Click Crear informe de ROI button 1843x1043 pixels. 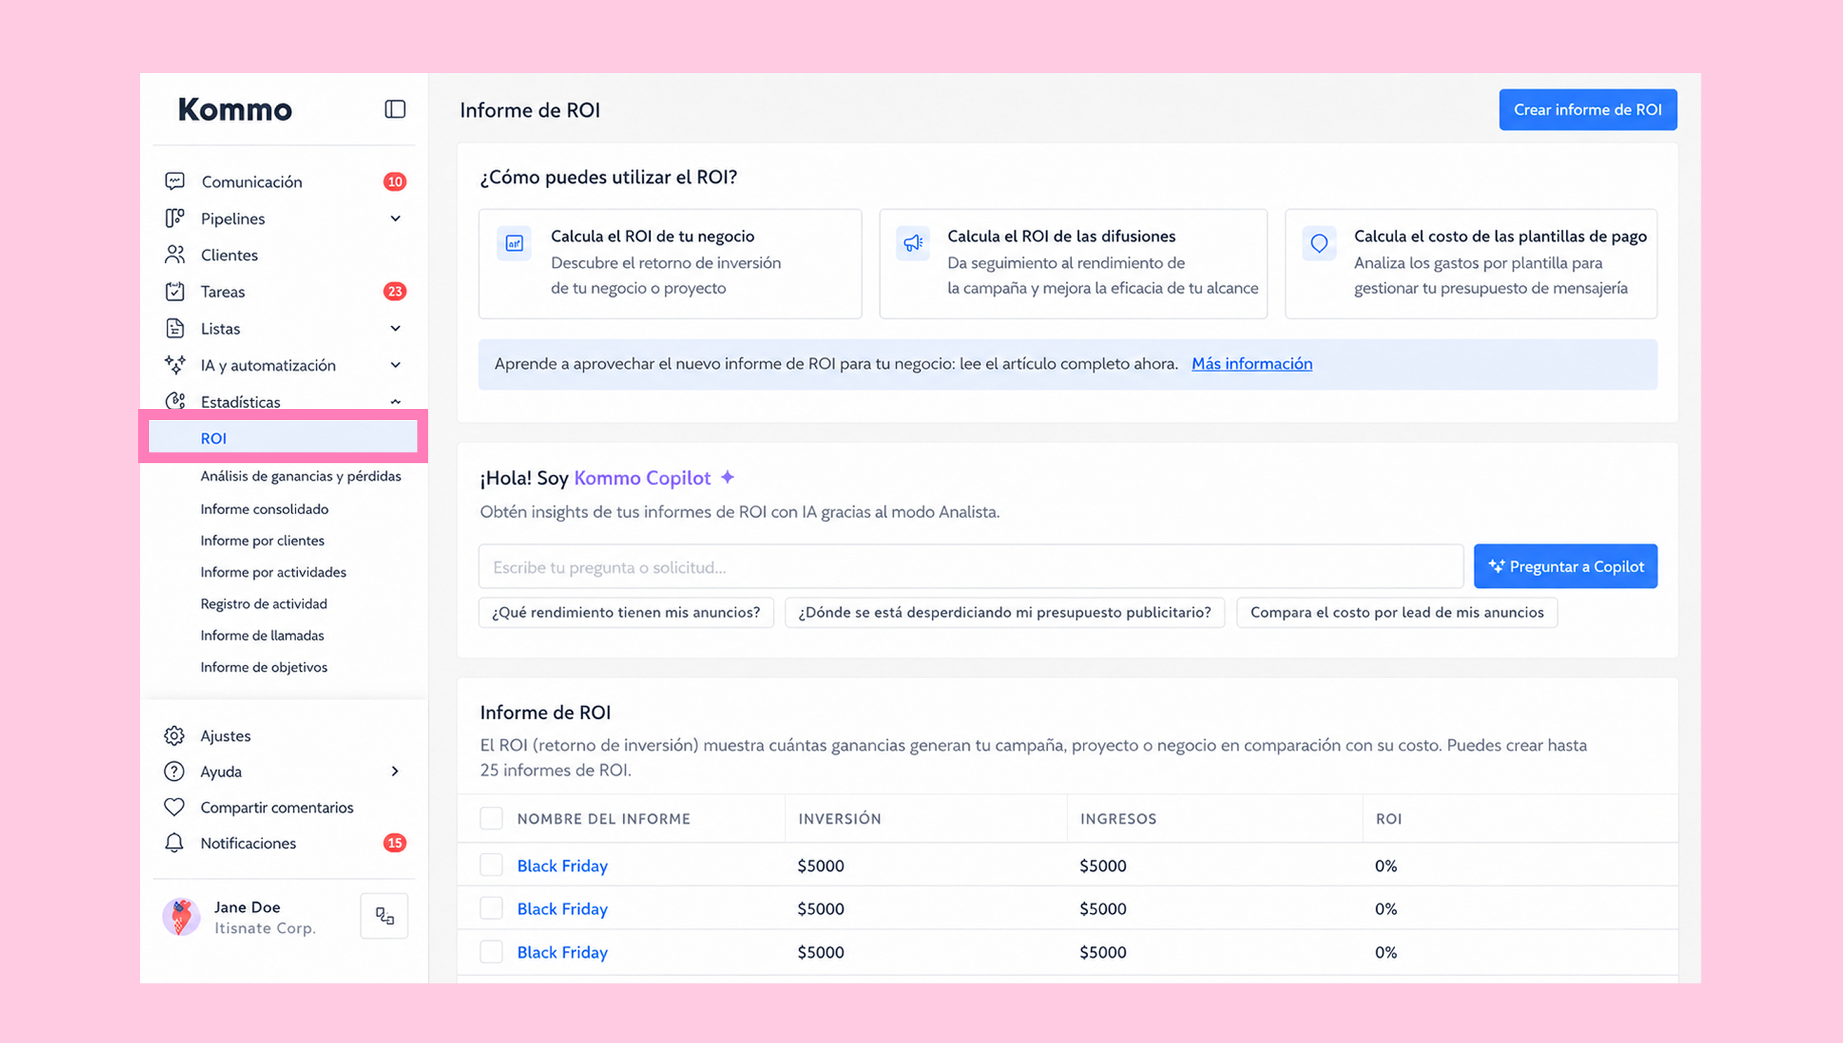tap(1587, 110)
